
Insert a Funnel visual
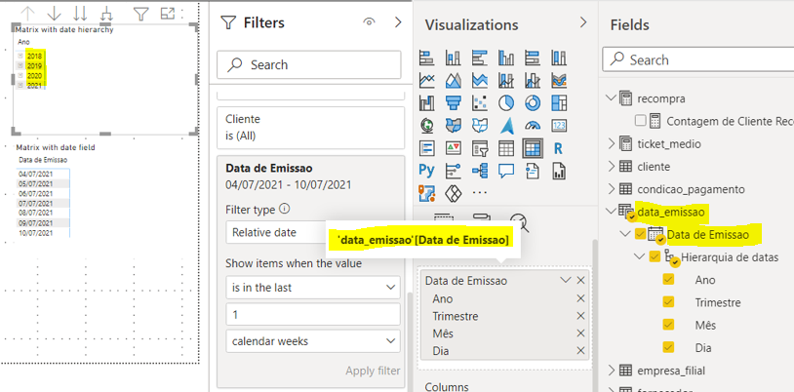click(x=454, y=102)
